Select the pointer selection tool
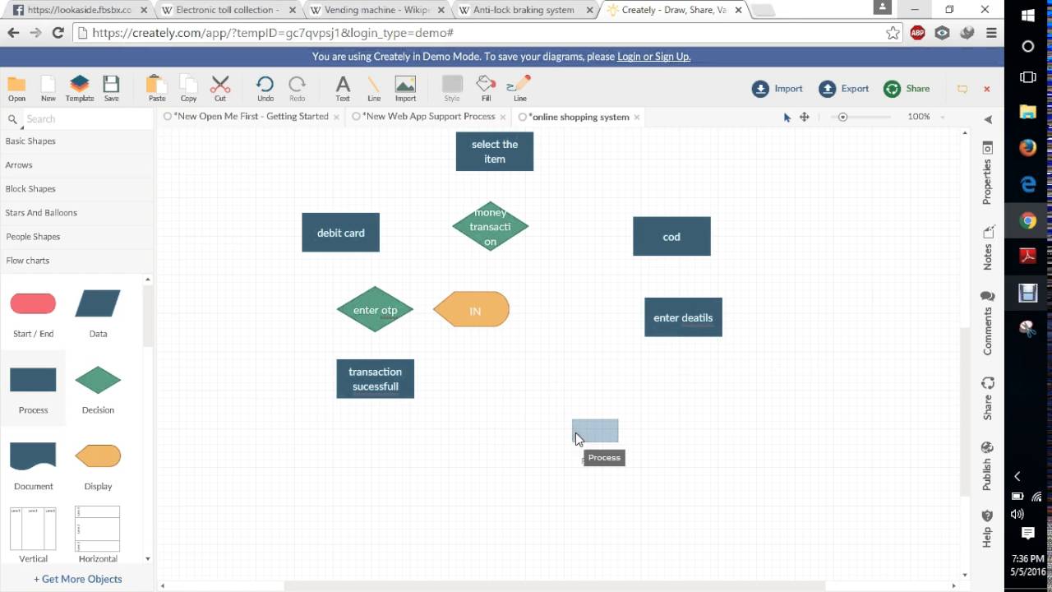This screenshot has width=1052, height=592. coord(787,118)
